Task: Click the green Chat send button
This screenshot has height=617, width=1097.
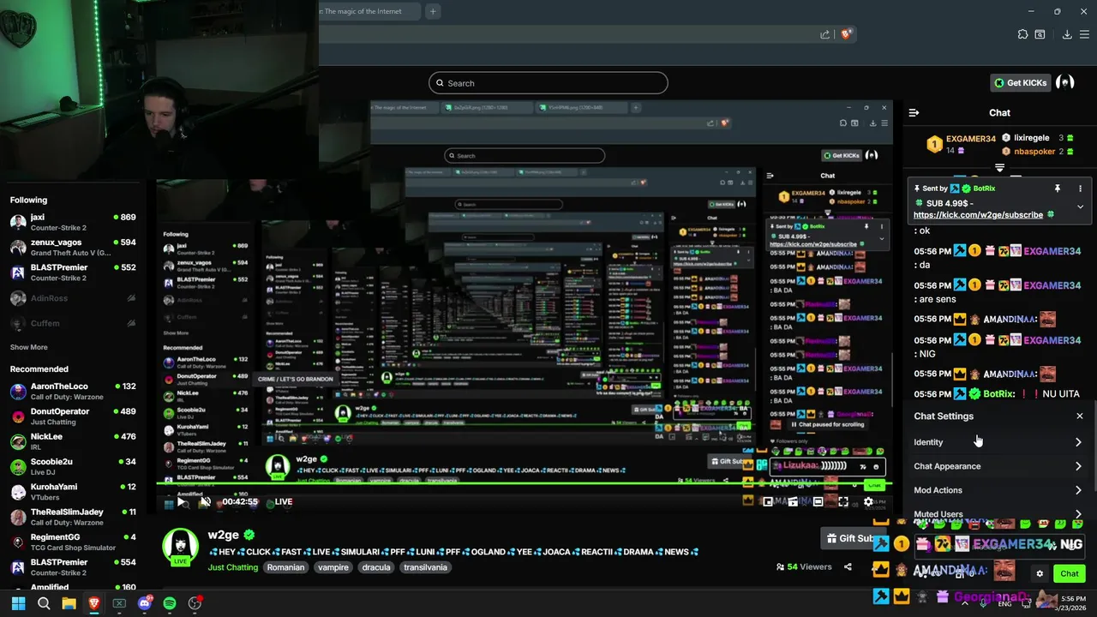Action: (x=1069, y=573)
